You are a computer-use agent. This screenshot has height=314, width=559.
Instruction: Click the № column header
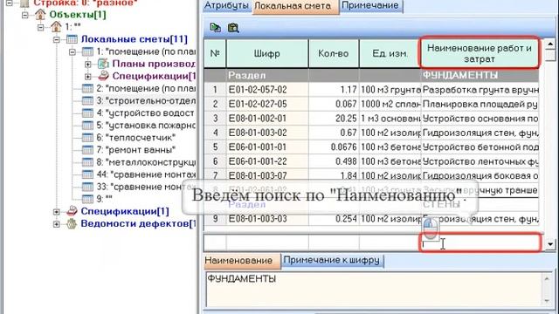215,53
